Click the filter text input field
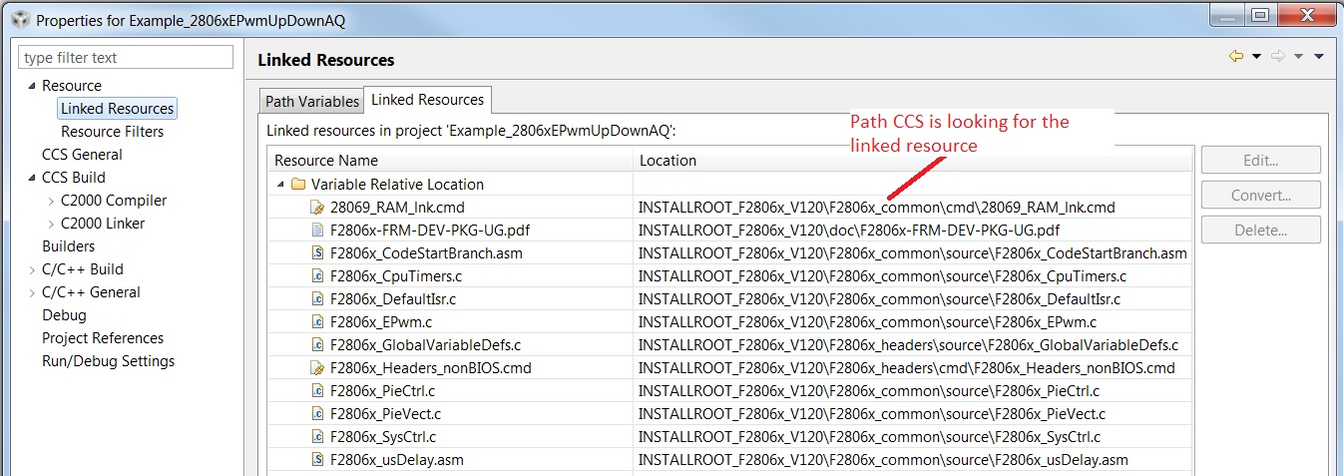Screen dimensions: 1344x476 pyautogui.click(x=126, y=57)
